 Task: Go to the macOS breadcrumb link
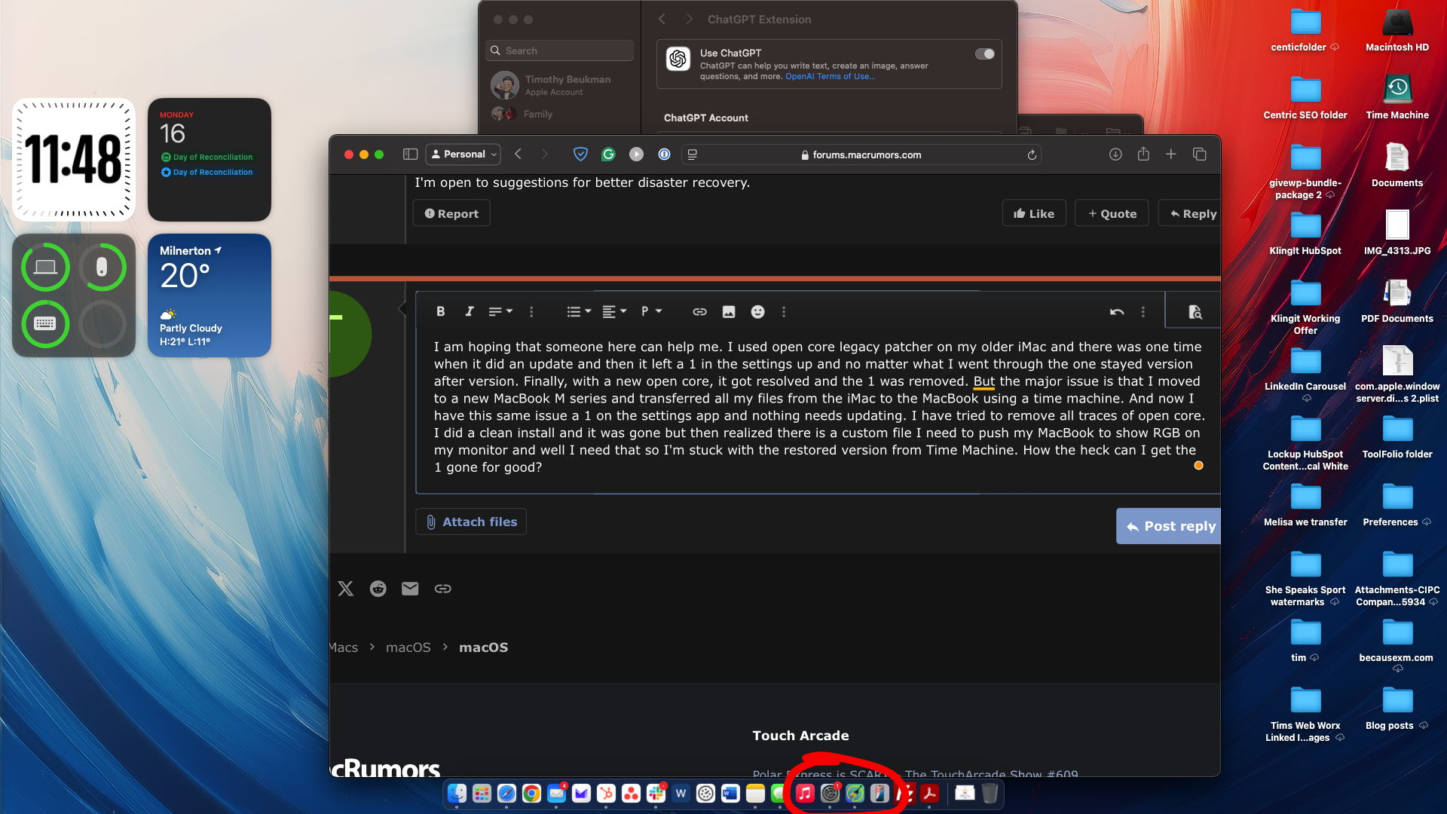click(408, 647)
